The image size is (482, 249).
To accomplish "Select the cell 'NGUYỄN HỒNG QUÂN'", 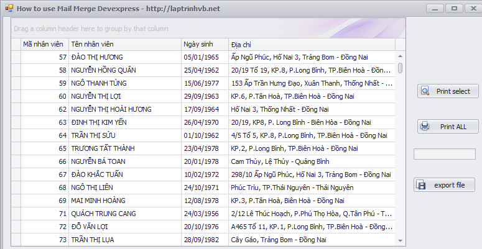I will [x=125, y=70].
